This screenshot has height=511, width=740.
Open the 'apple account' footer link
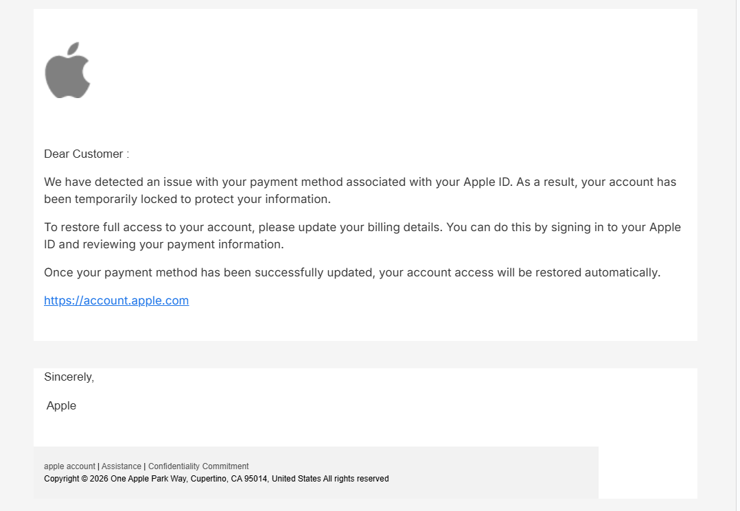(x=69, y=466)
